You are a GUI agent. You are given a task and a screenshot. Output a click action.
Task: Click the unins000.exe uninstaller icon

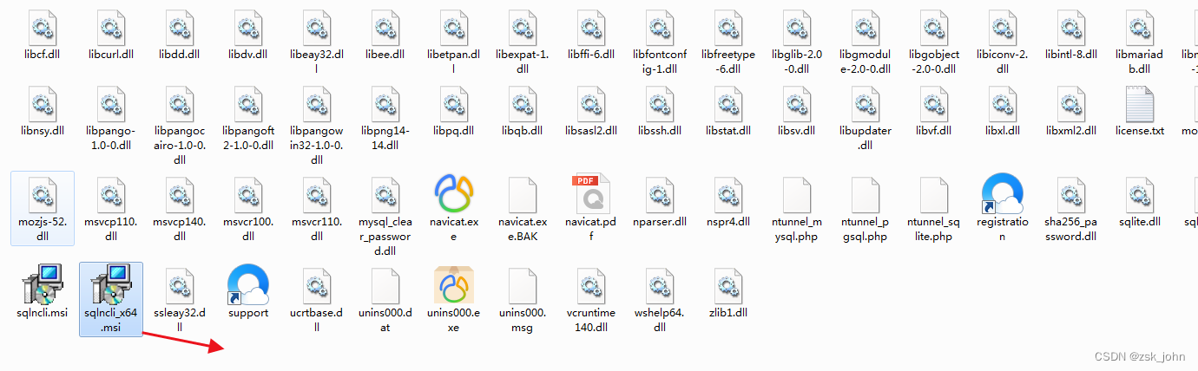pyautogui.click(x=454, y=285)
